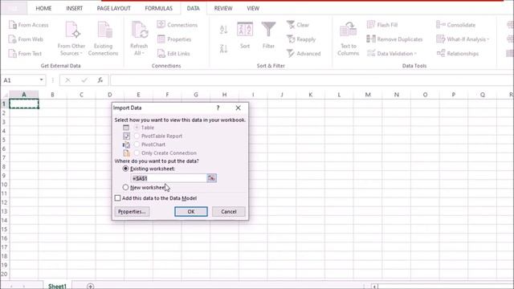
Task: Click Remove Duplicates
Action: coord(394,39)
